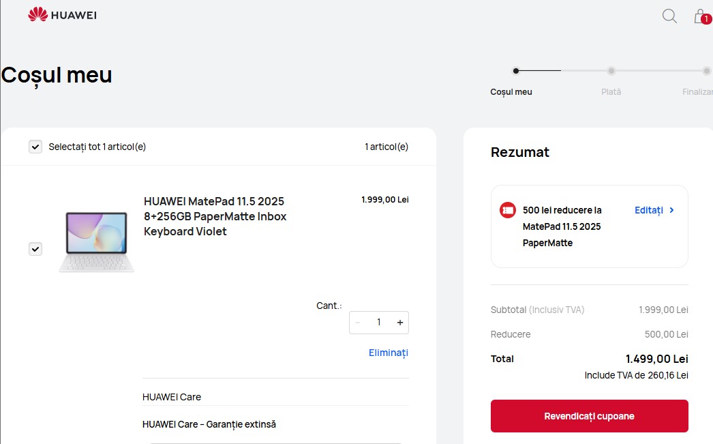
Task: Click the Eliminați link to remove item
Action: (389, 353)
